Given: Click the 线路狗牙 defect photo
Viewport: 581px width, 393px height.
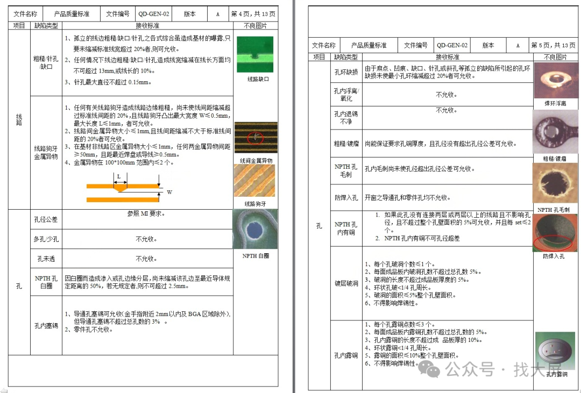Looking at the screenshot, I should (254, 181).
